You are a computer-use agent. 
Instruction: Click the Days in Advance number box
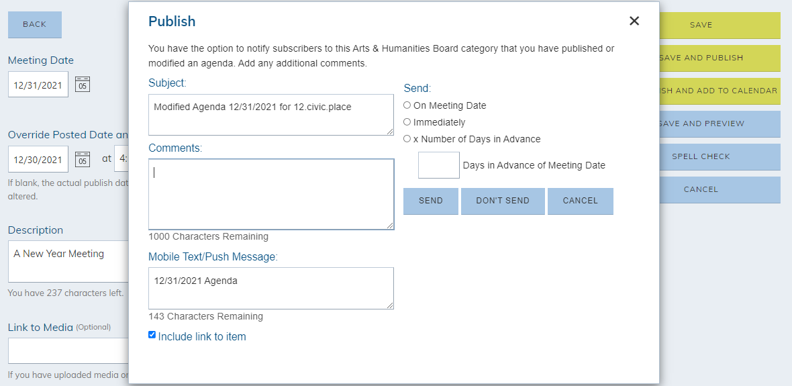click(439, 165)
